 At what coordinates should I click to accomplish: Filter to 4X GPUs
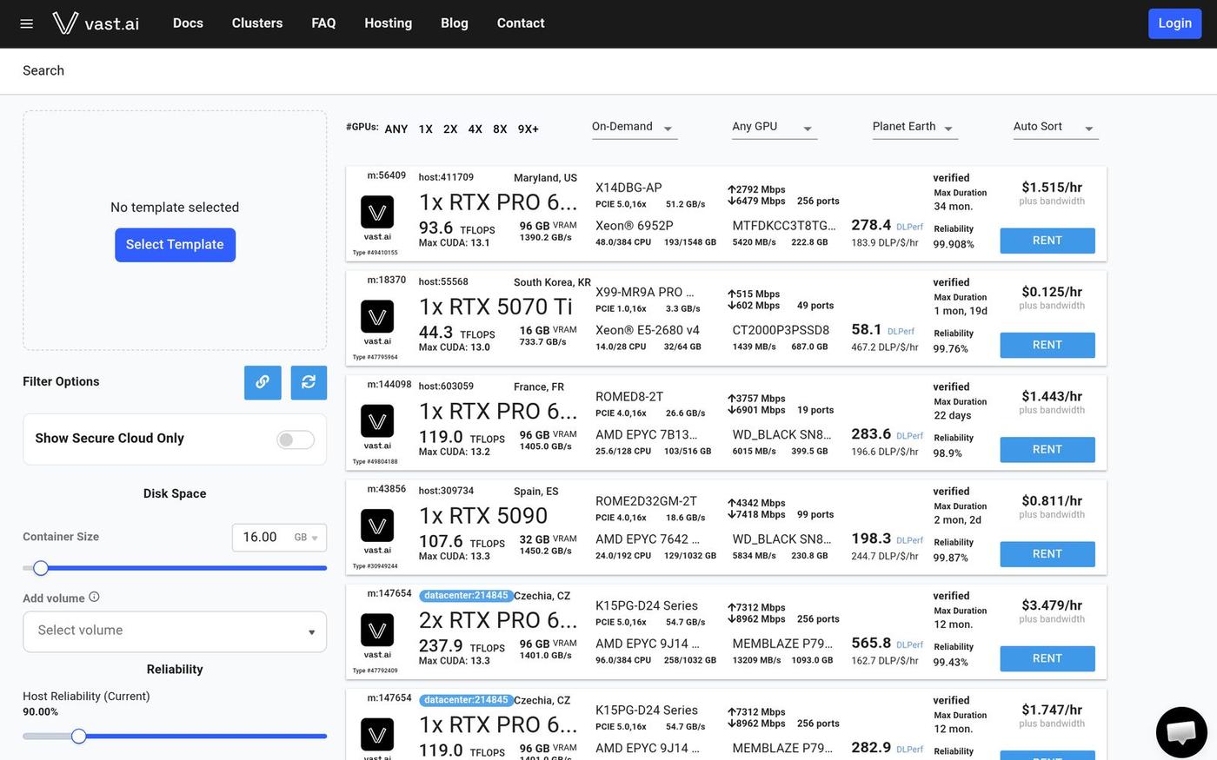(x=475, y=129)
